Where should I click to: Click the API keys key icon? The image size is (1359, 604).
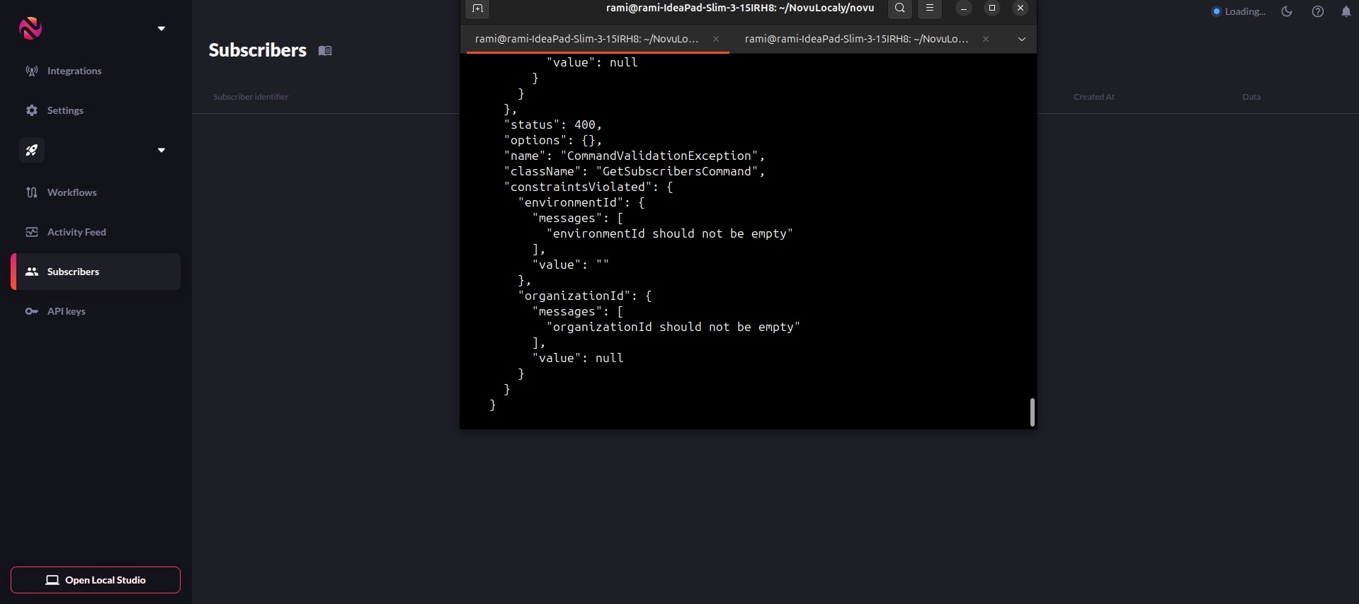coord(32,311)
